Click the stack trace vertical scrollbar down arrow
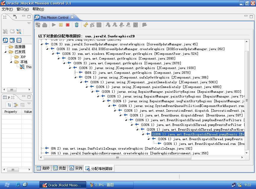The width and height of the screenshot is (256, 189). pos(247,153)
